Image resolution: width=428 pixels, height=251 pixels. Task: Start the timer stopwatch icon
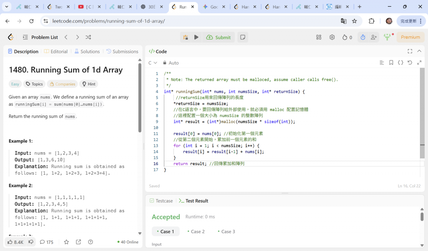(x=363, y=37)
